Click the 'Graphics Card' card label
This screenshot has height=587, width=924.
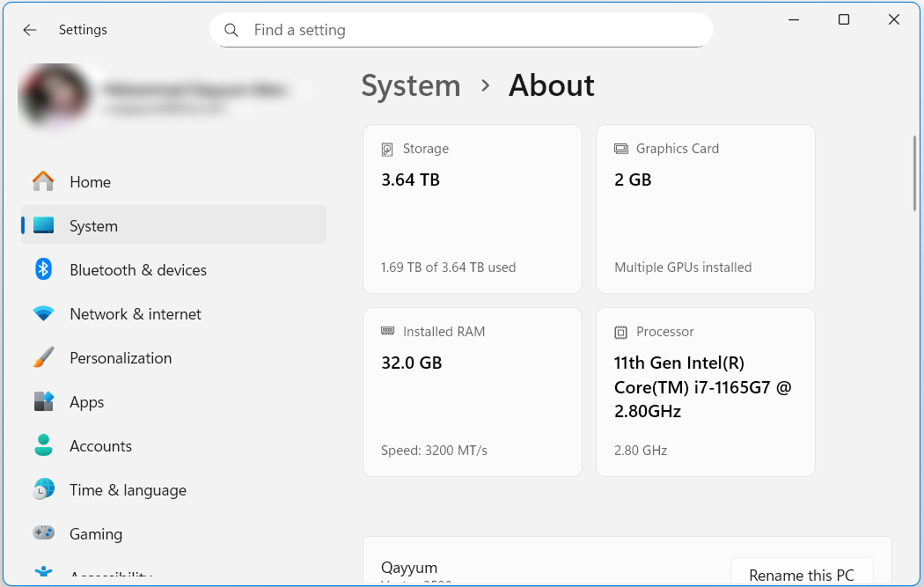coord(678,149)
